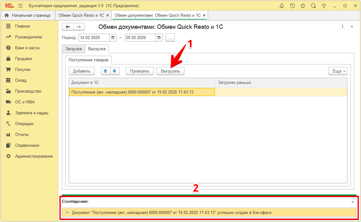Open the Покупки section
This screenshot has height=222, width=361.
tap(29, 70)
